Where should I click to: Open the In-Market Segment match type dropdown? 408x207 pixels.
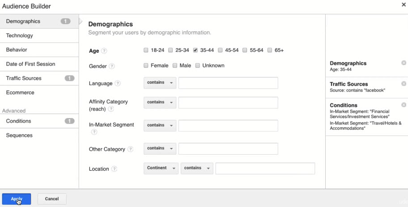[160, 126]
